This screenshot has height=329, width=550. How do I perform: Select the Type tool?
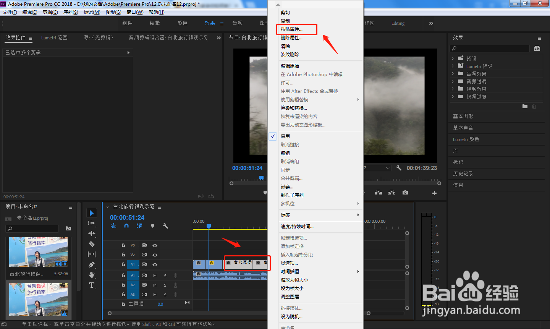(92, 285)
